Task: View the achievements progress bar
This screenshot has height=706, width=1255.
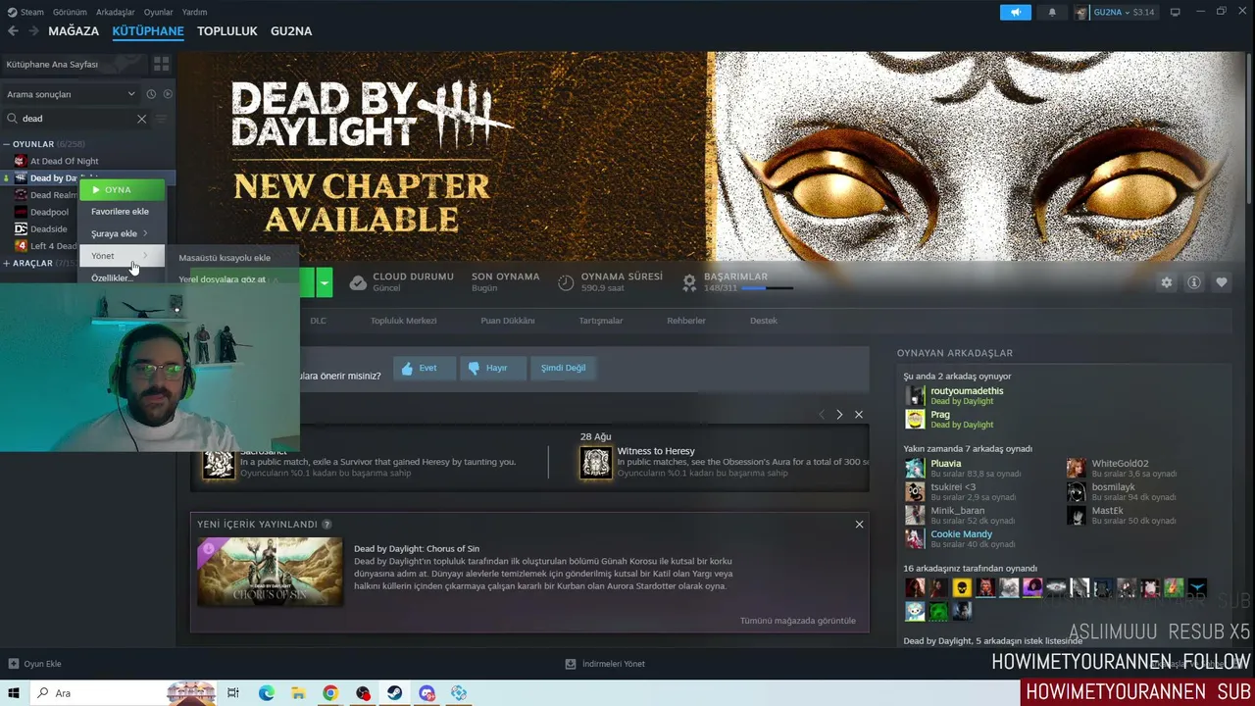Action: [x=768, y=288]
